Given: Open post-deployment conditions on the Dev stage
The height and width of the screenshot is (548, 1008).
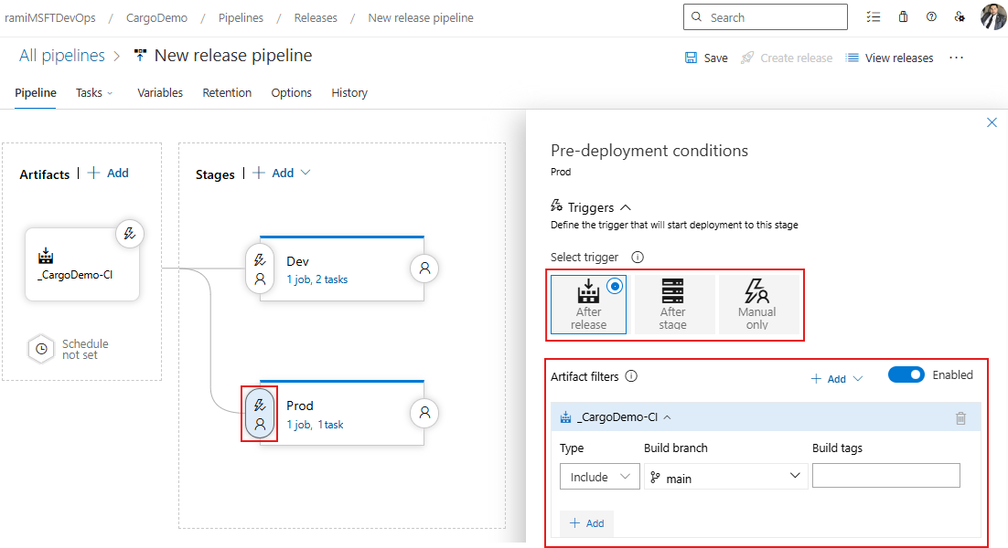Looking at the screenshot, I should coord(424,268).
